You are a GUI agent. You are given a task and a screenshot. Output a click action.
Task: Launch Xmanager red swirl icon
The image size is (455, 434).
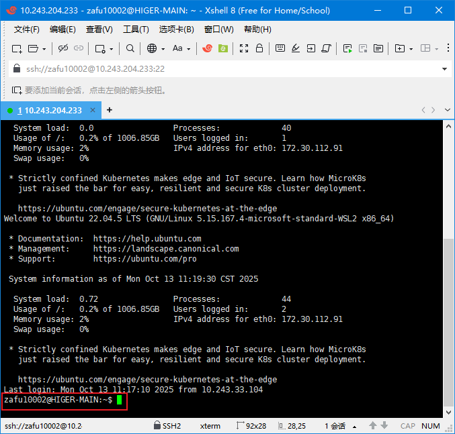pyautogui.click(x=208, y=48)
